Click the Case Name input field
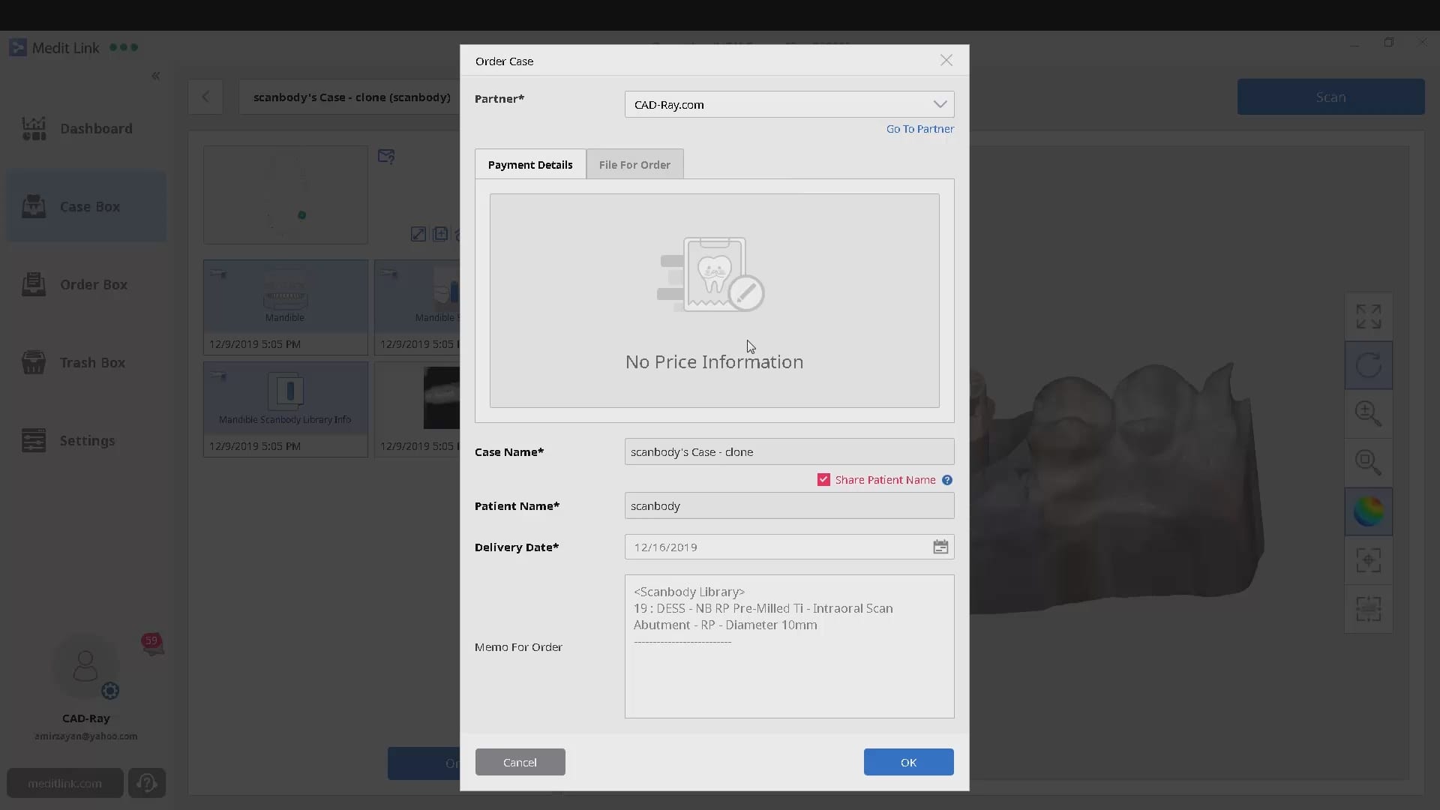Image resolution: width=1440 pixels, height=810 pixels. coord(789,451)
